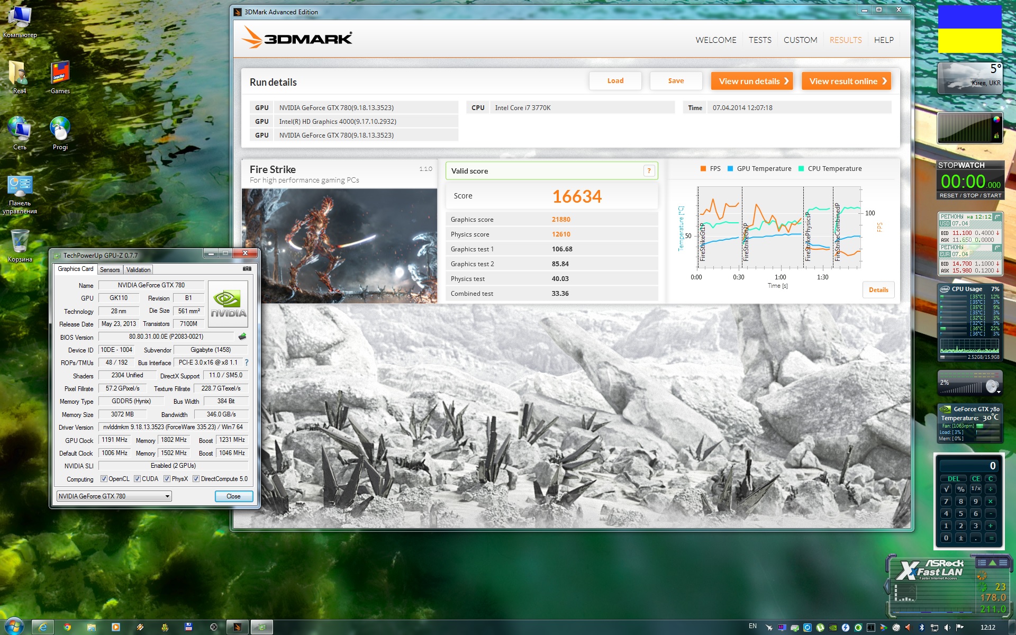Switch to the Sensors tab in GPU-Z
This screenshot has height=635, width=1016.
[110, 270]
